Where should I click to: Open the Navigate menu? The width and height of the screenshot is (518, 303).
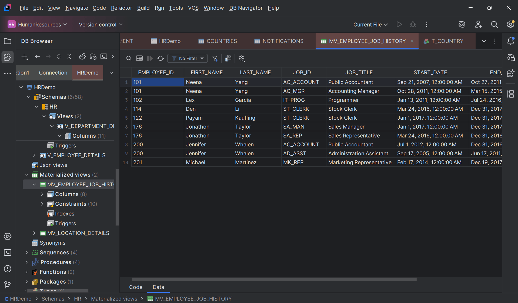pyautogui.click(x=76, y=8)
